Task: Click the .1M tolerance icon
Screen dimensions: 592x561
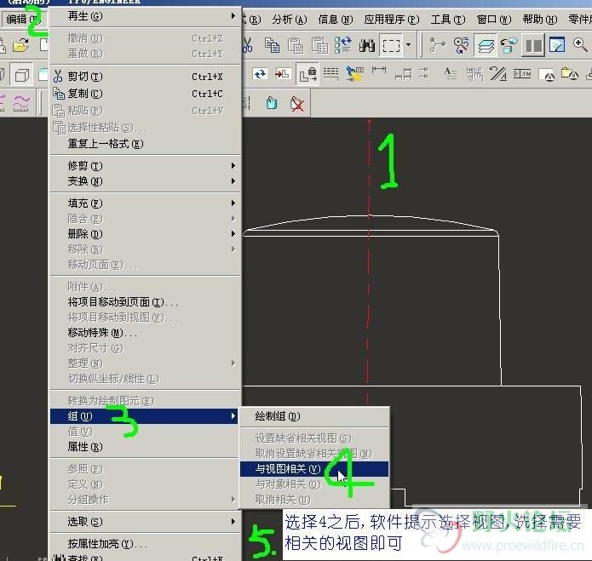Action: coord(522,74)
